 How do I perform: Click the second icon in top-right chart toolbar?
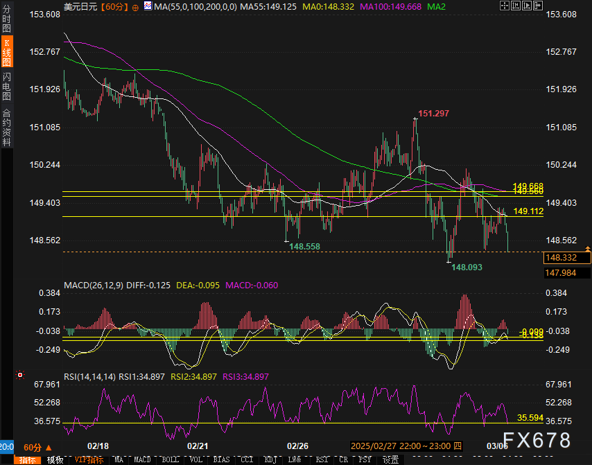514,6
